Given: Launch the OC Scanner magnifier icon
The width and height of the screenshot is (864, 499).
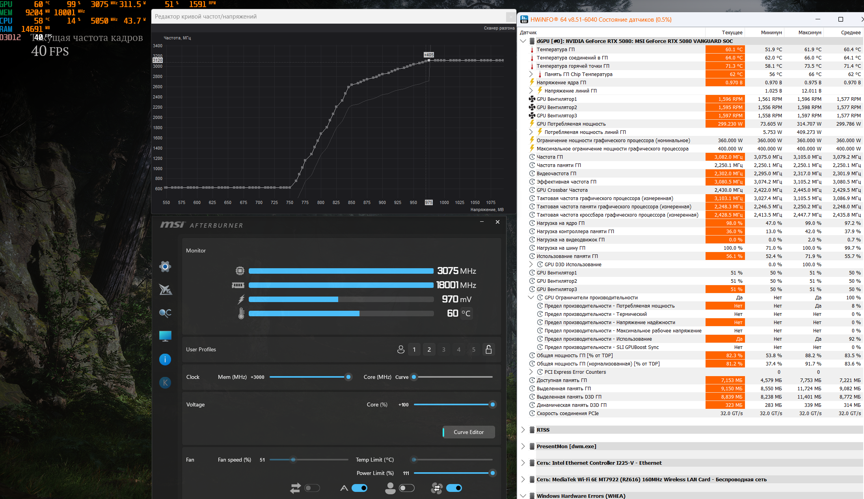Looking at the screenshot, I should (x=165, y=313).
